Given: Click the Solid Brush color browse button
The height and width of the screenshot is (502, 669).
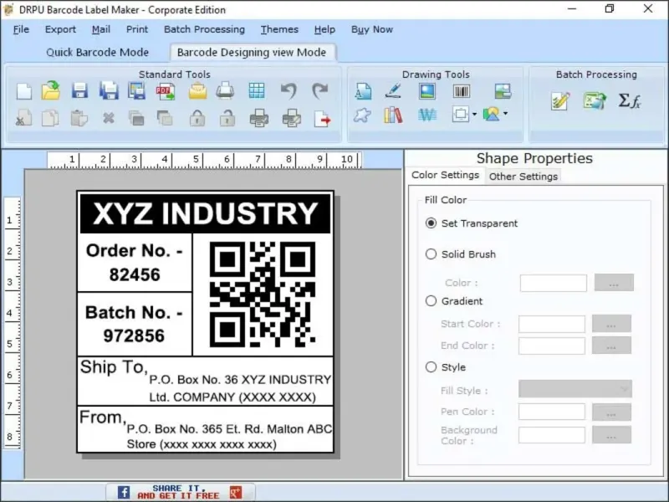Looking at the screenshot, I should (614, 283).
